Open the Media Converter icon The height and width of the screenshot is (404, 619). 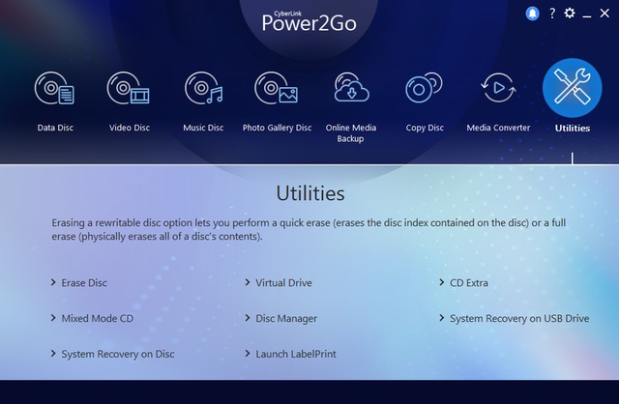[498, 91]
